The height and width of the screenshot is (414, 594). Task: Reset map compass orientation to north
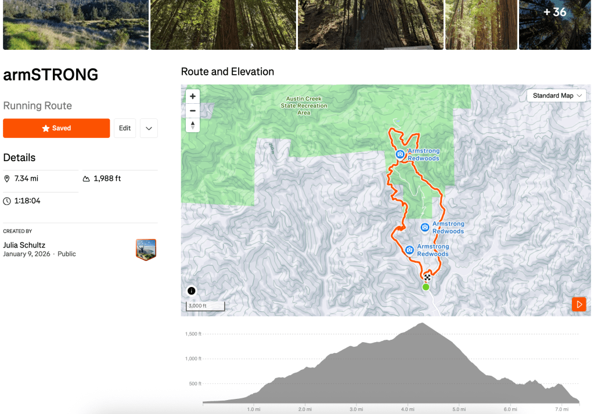[x=193, y=125]
